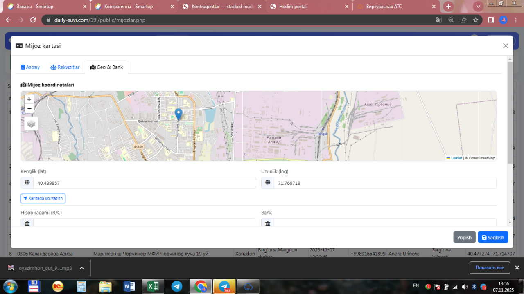Switch to the Rekvizitlar tab
The image size is (524, 294).
(65, 67)
